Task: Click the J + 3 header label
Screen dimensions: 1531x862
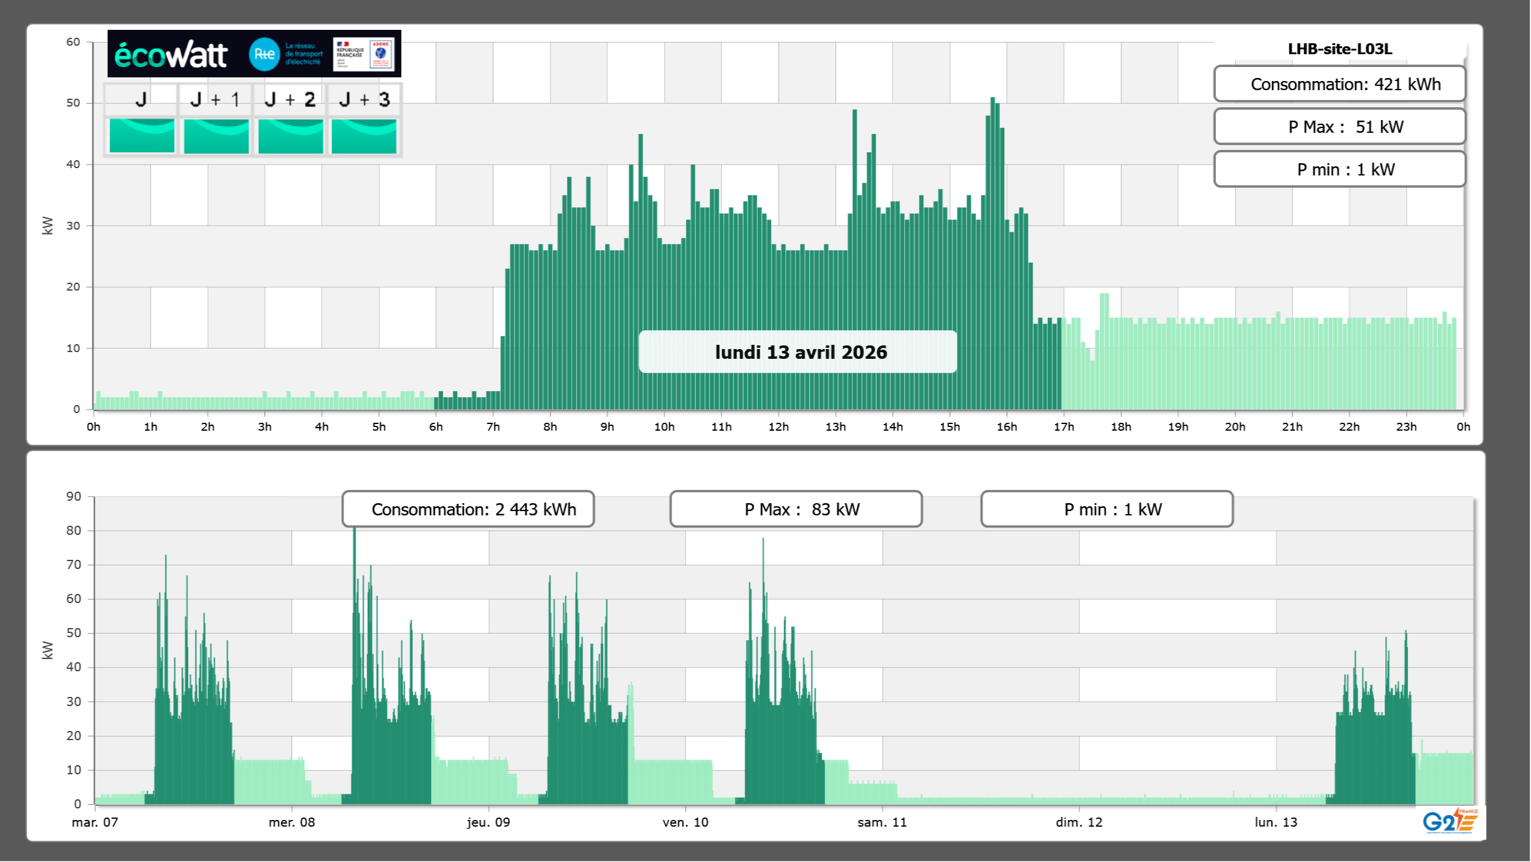Action: pyautogui.click(x=365, y=99)
